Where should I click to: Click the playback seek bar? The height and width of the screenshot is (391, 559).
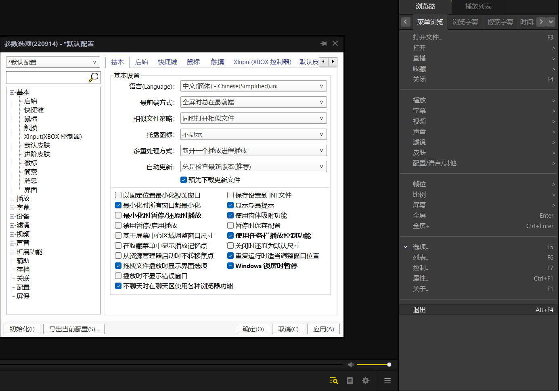point(172,365)
